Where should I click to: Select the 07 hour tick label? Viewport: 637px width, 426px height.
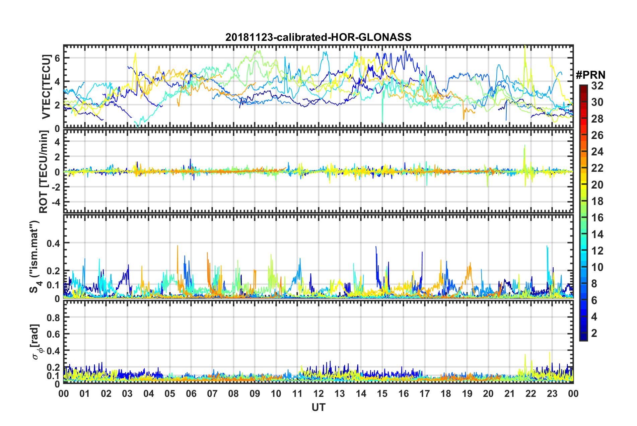tap(212, 394)
